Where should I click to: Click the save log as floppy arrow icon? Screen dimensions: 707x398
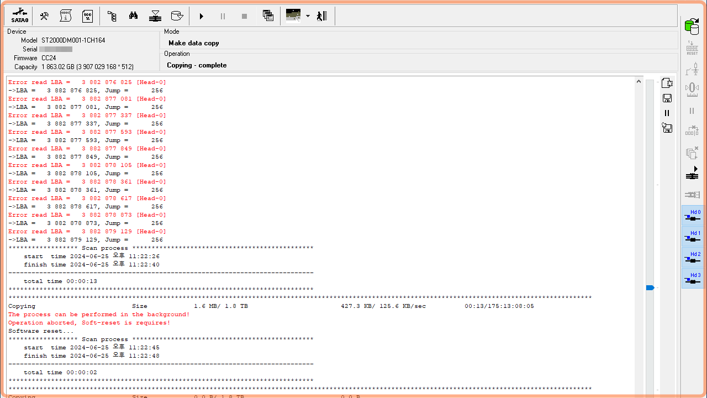coord(667,128)
